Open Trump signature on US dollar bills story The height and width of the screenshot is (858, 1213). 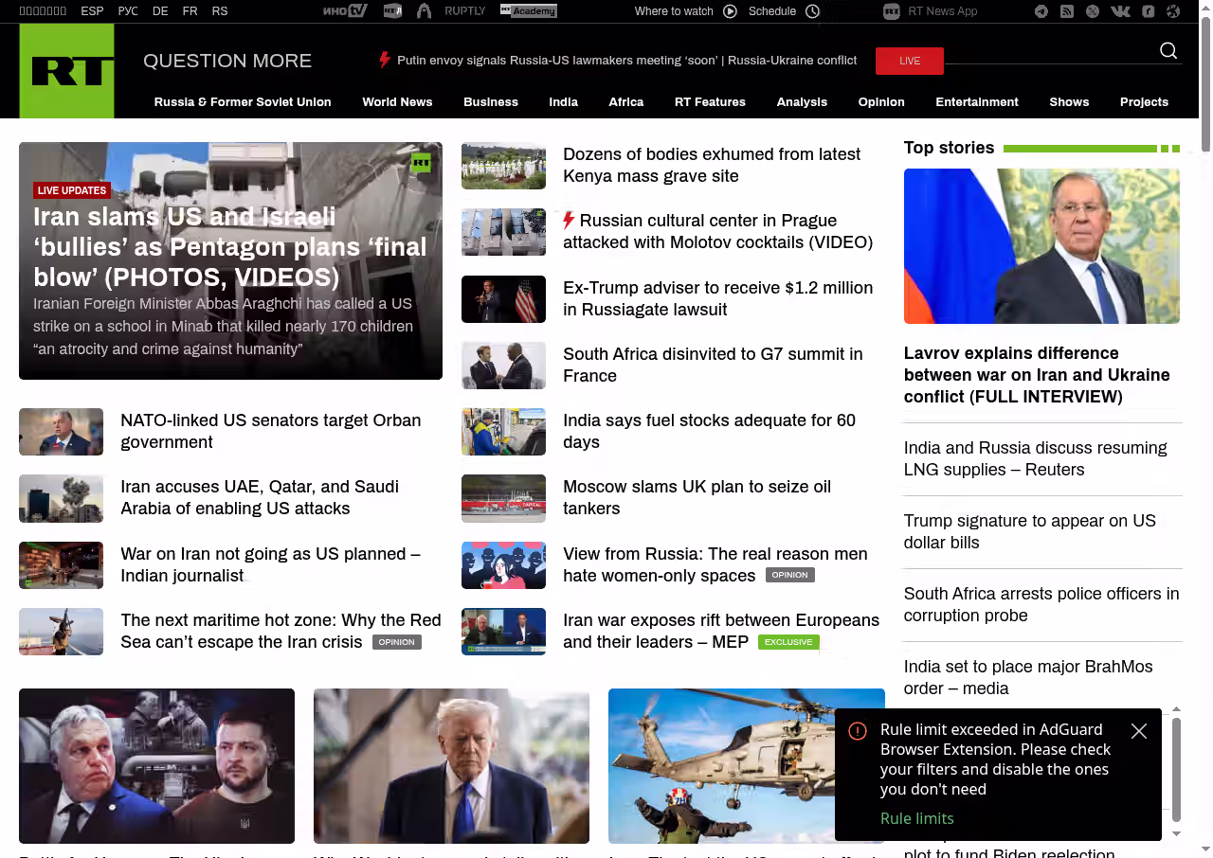click(1029, 531)
